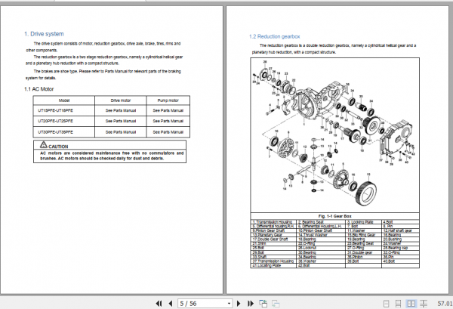Click '31 Double gear' in parts list

coord(359,252)
